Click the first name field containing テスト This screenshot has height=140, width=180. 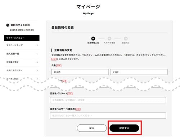(139, 72)
